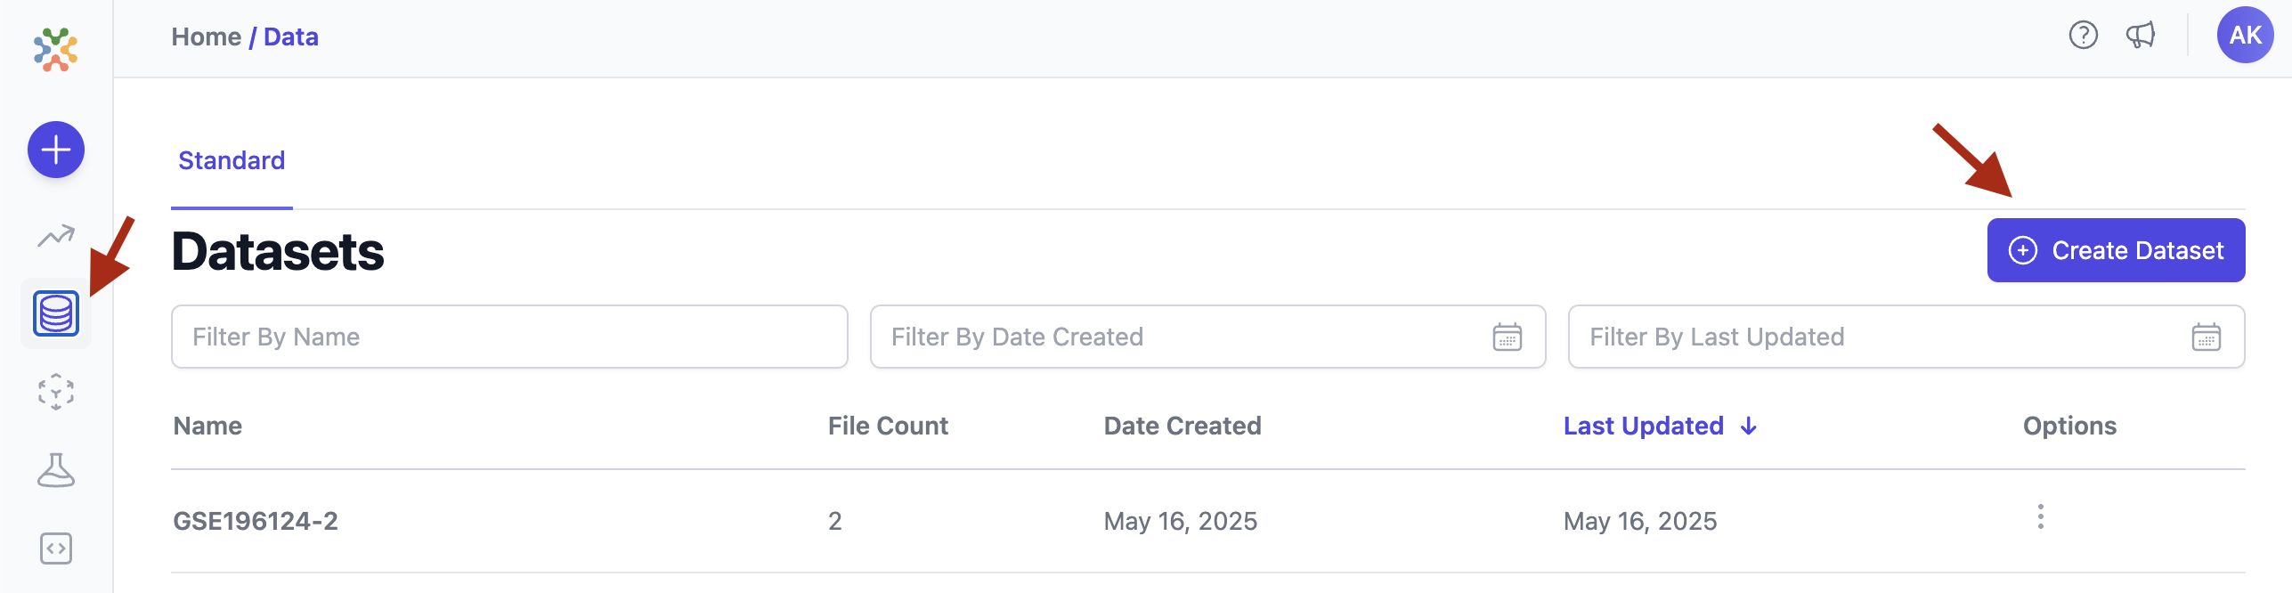The height and width of the screenshot is (593, 2292).
Task: Open the dashed cube sidebar icon
Action: (56, 392)
